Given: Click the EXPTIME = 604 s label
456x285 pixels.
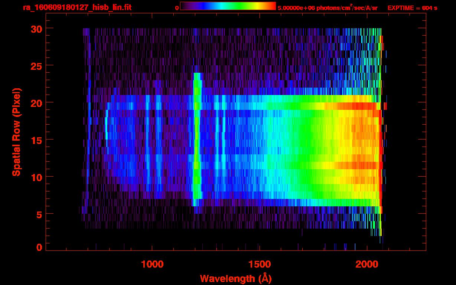Looking at the screenshot, I should point(412,8).
